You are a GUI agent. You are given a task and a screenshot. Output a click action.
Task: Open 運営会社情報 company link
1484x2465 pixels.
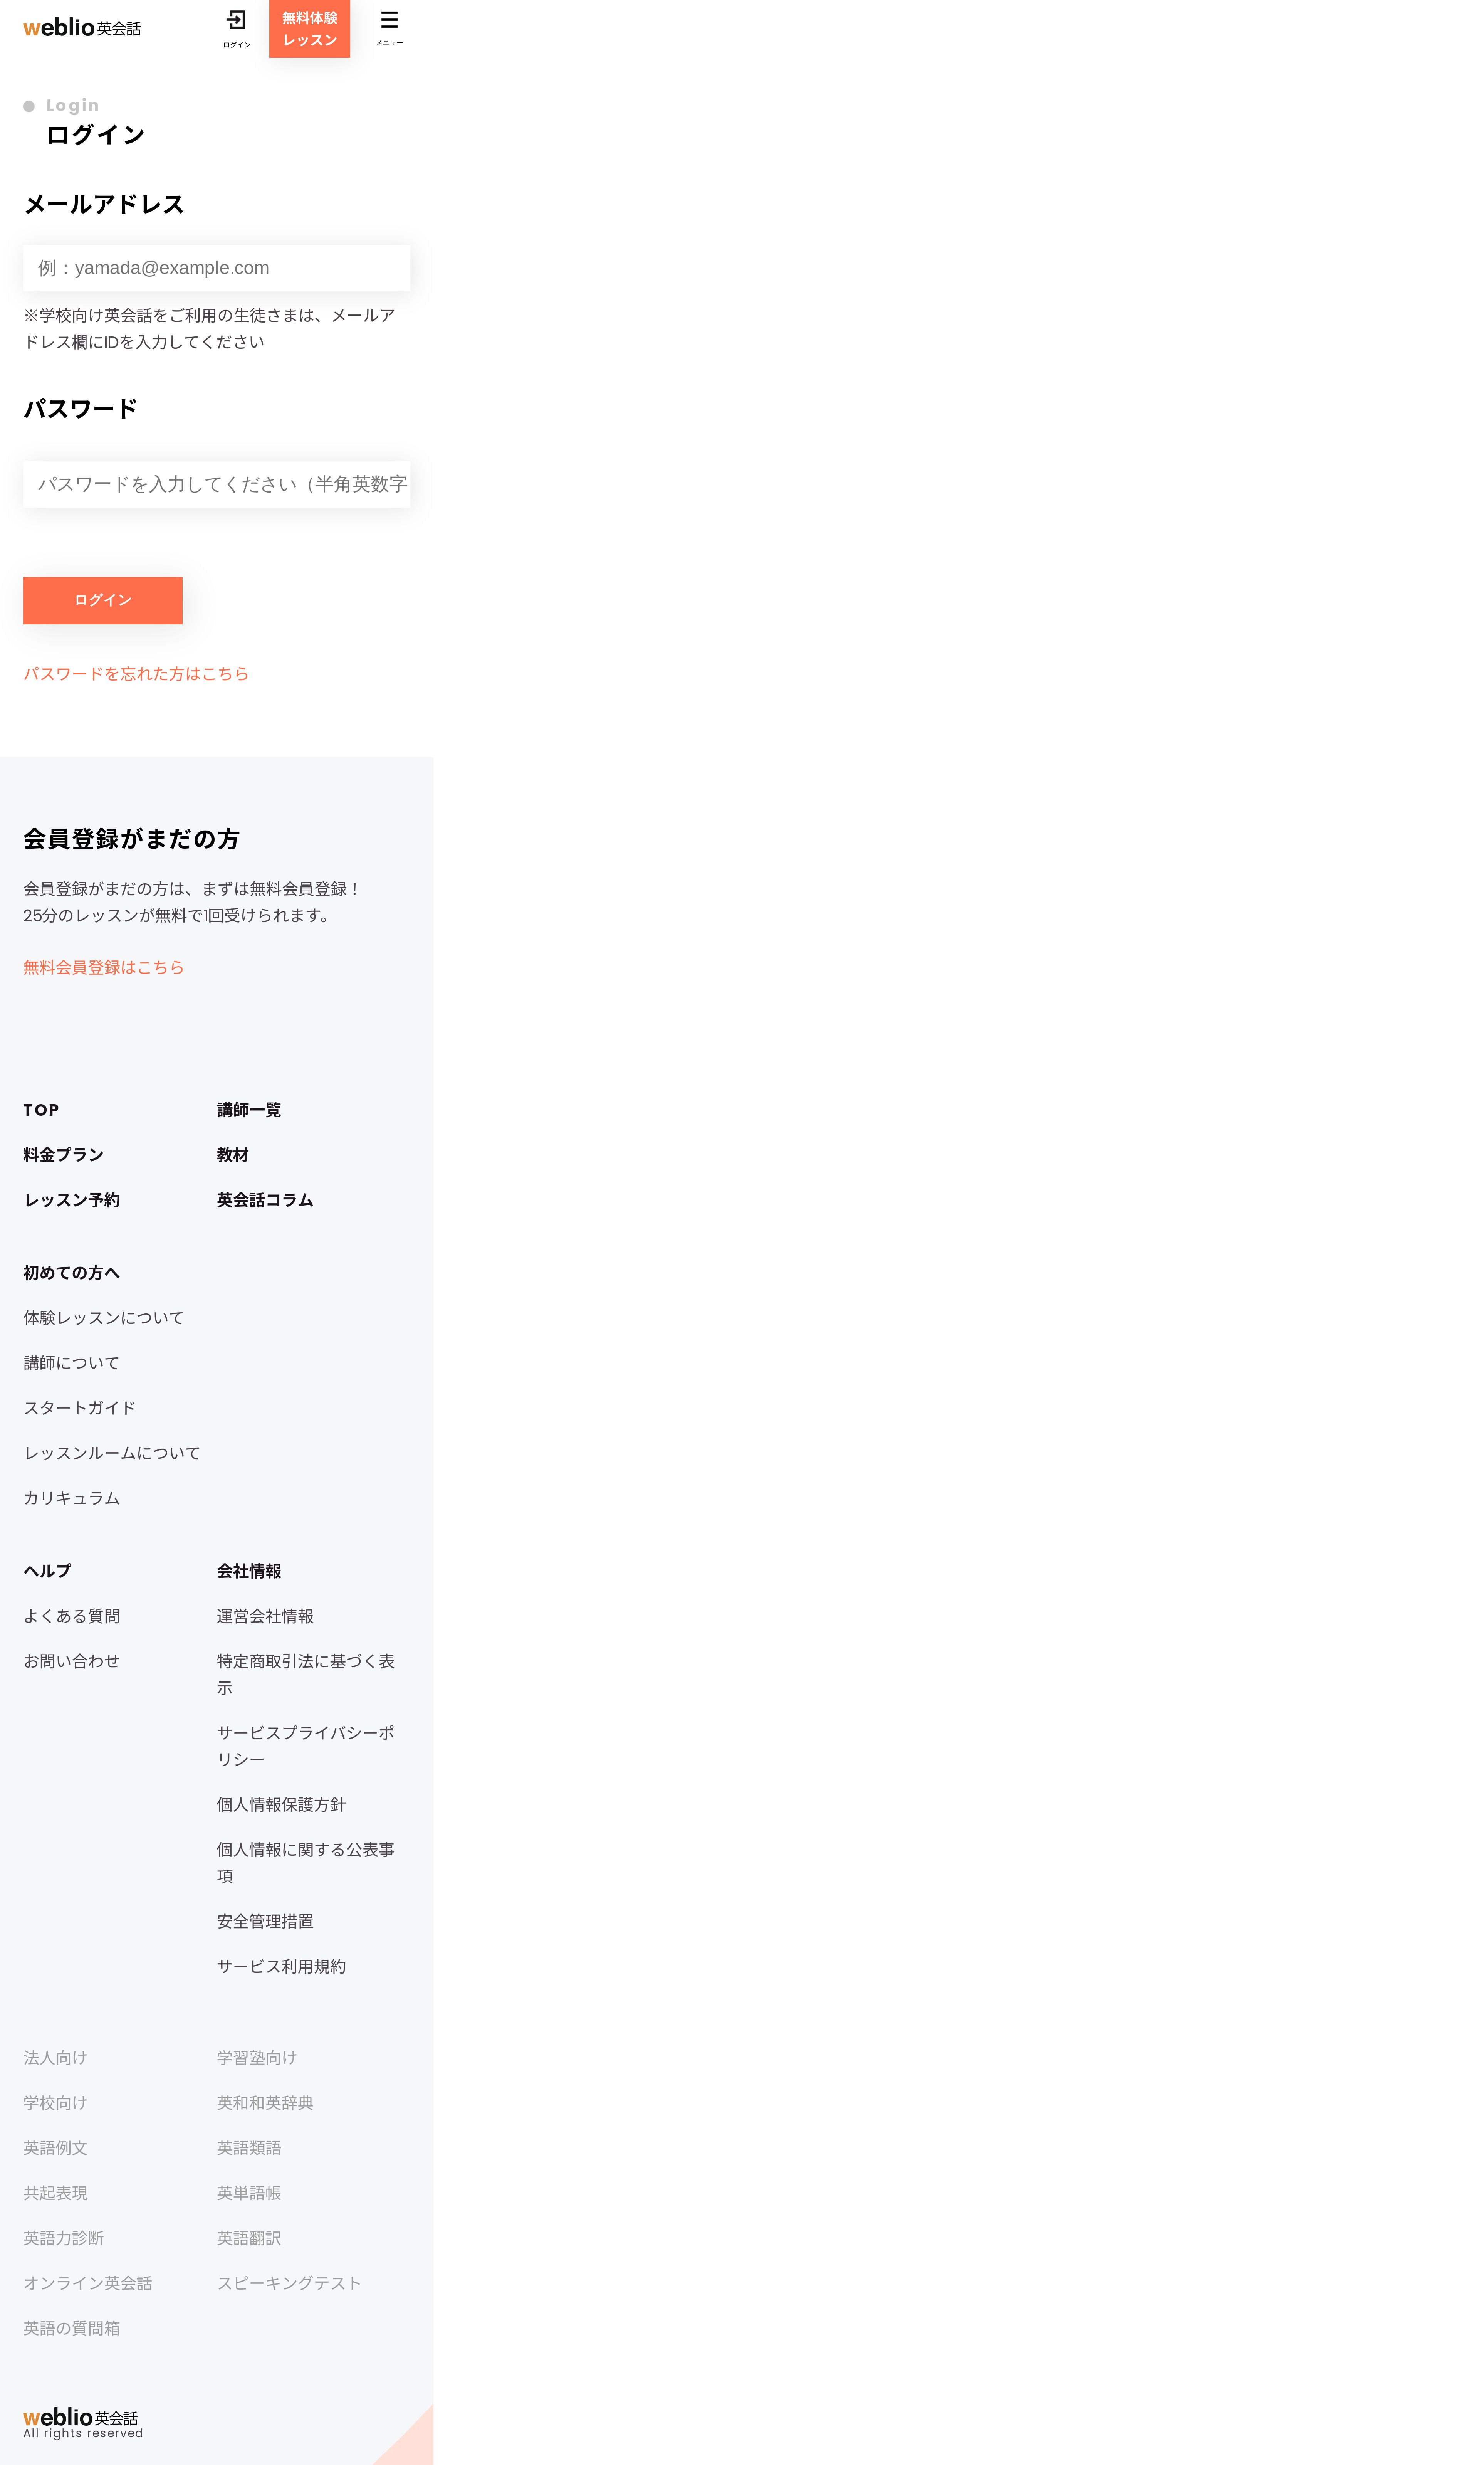click(x=265, y=1616)
